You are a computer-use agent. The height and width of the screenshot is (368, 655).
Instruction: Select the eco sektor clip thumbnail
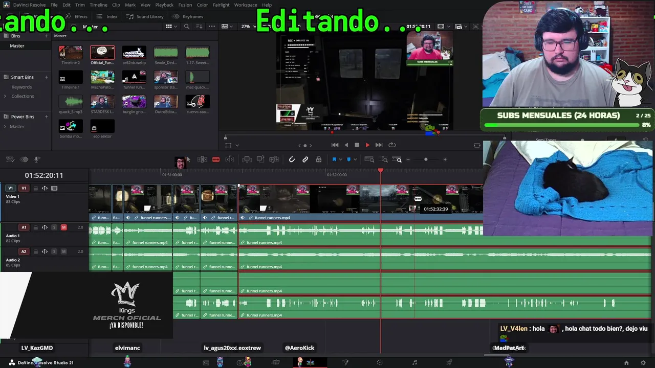tap(102, 126)
